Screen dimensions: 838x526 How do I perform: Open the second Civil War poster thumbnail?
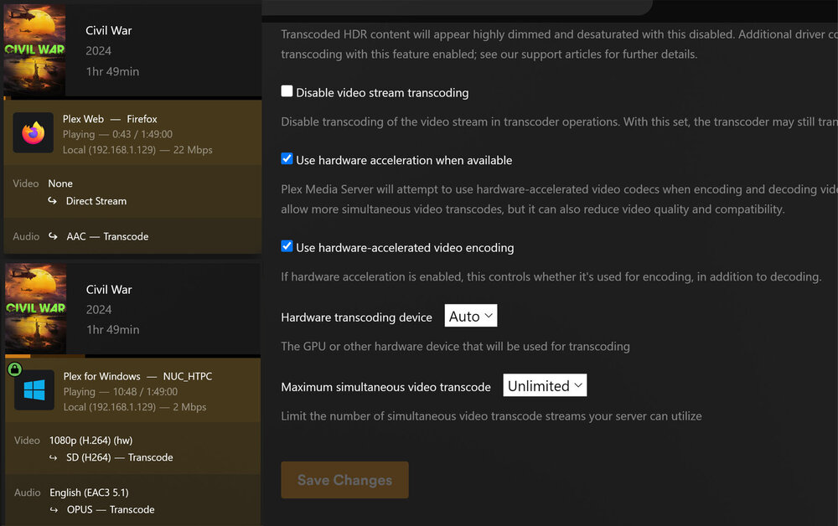36,308
